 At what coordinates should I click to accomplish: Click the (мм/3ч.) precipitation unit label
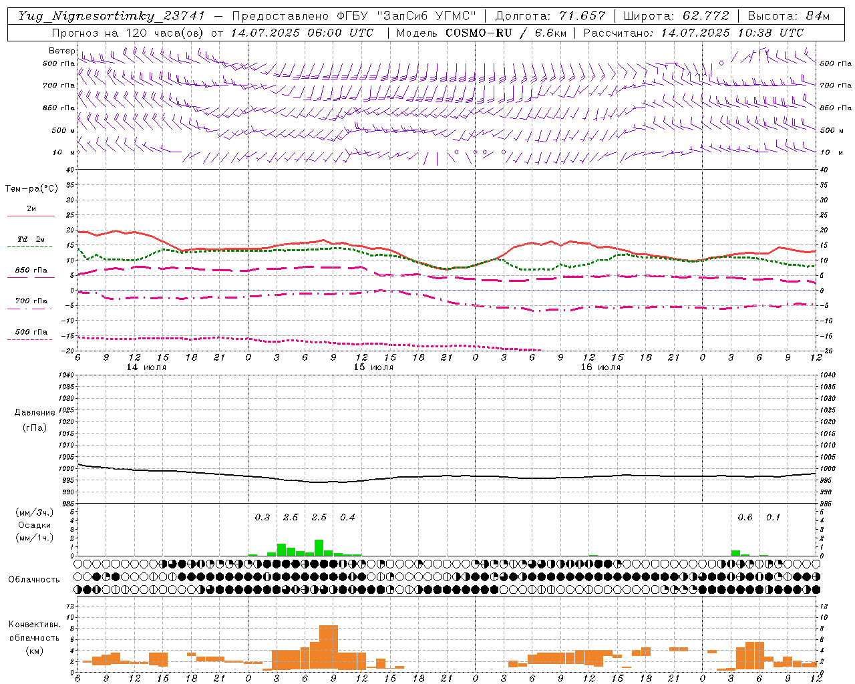(x=35, y=512)
